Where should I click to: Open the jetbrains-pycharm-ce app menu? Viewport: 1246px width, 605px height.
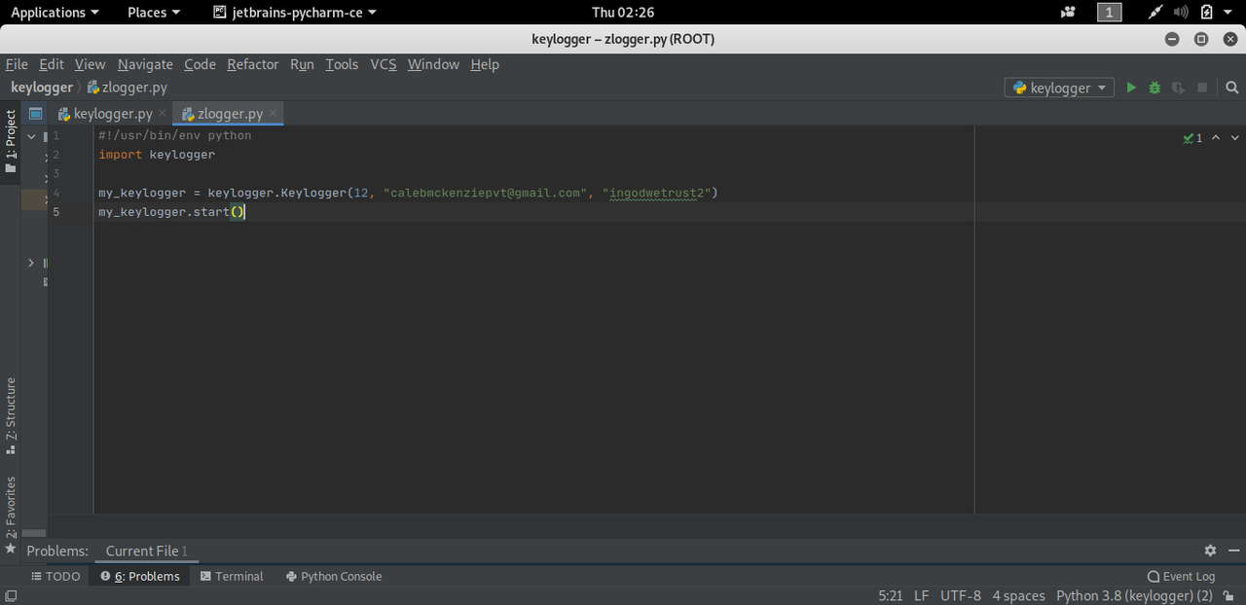tap(296, 13)
